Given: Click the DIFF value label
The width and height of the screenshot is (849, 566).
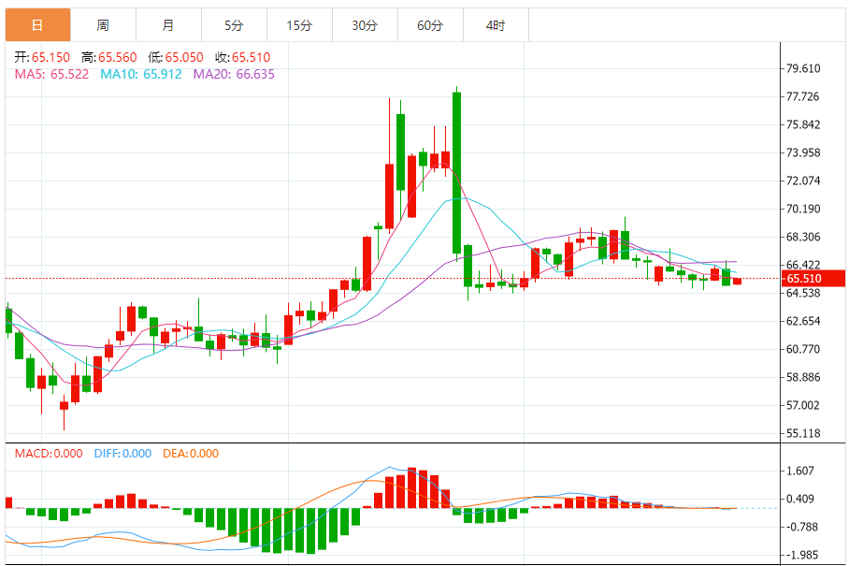Looking at the screenshot, I should coord(122,454).
